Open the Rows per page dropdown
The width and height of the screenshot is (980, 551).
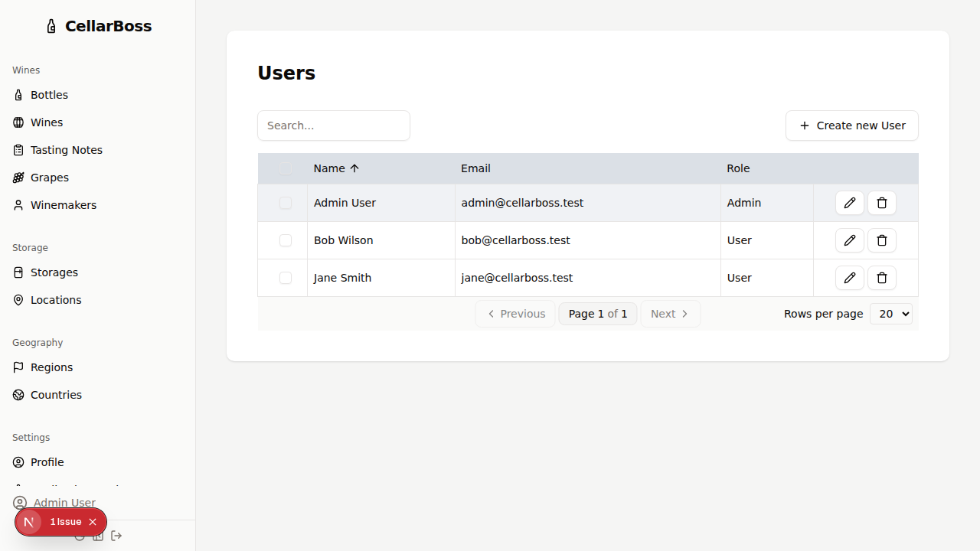click(x=890, y=314)
